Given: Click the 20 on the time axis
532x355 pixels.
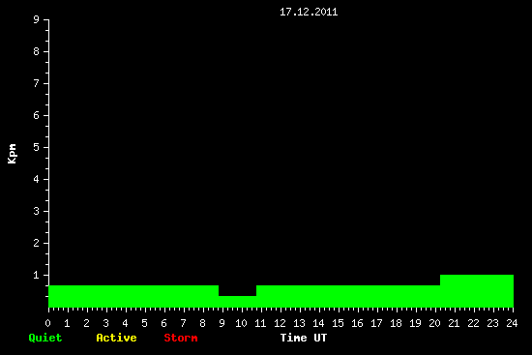Looking at the screenshot, I should [x=434, y=323].
